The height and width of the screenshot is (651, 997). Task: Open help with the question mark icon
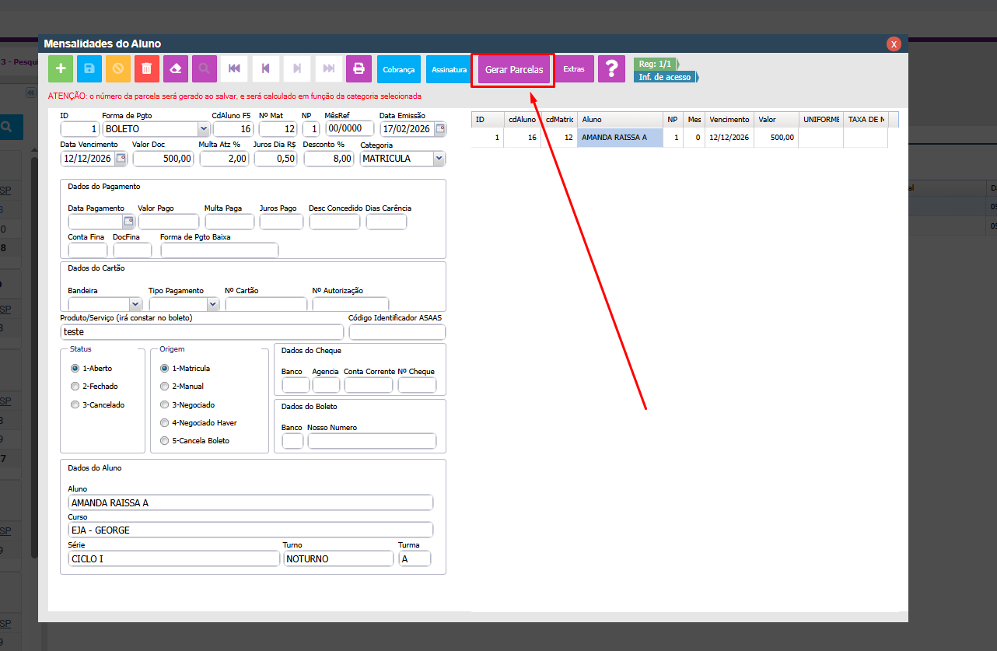[611, 69]
